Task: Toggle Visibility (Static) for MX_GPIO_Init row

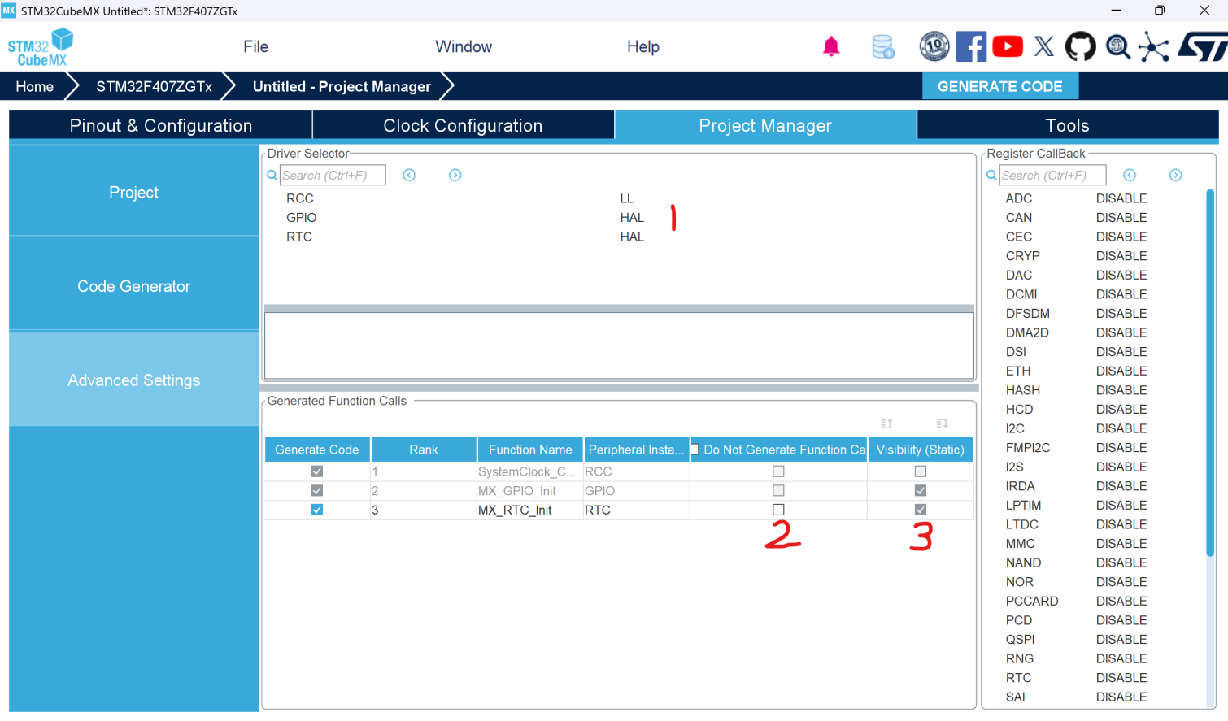Action: [921, 491]
